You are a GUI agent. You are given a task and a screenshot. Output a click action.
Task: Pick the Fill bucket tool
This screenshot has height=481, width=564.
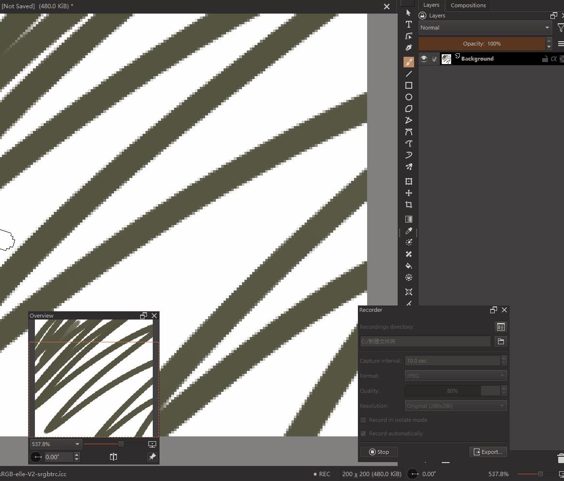point(409,266)
